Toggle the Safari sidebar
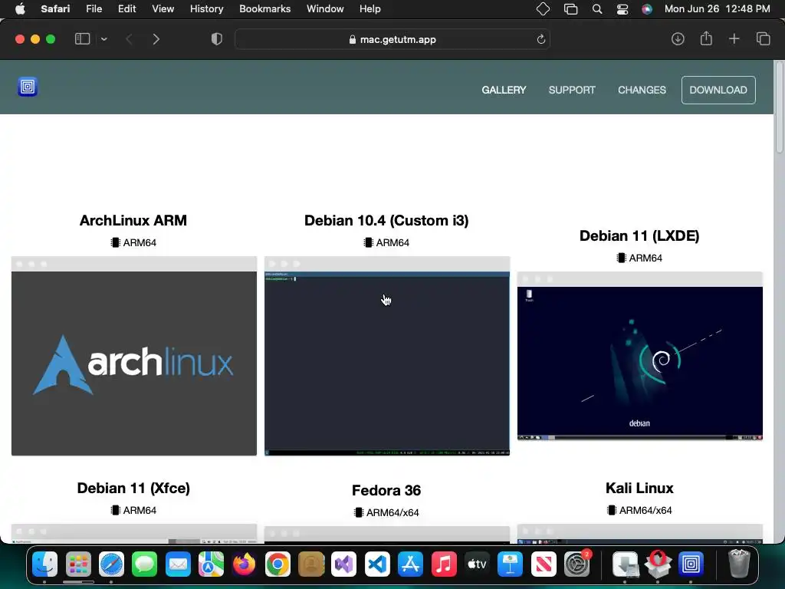The width and height of the screenshot is (785, 589). [x=82, y=39]
